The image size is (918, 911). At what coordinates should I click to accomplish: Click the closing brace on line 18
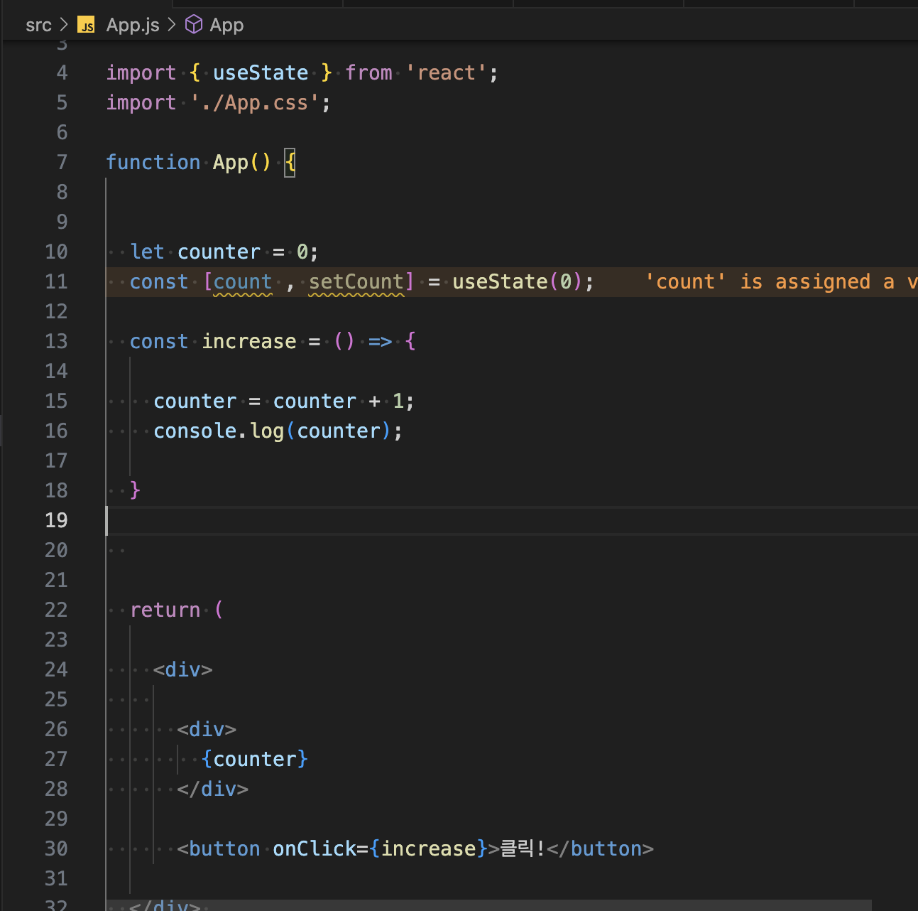136,490
